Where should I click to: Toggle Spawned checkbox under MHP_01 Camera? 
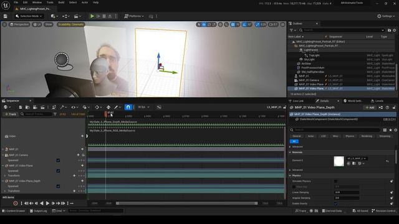tap(58, 161)
